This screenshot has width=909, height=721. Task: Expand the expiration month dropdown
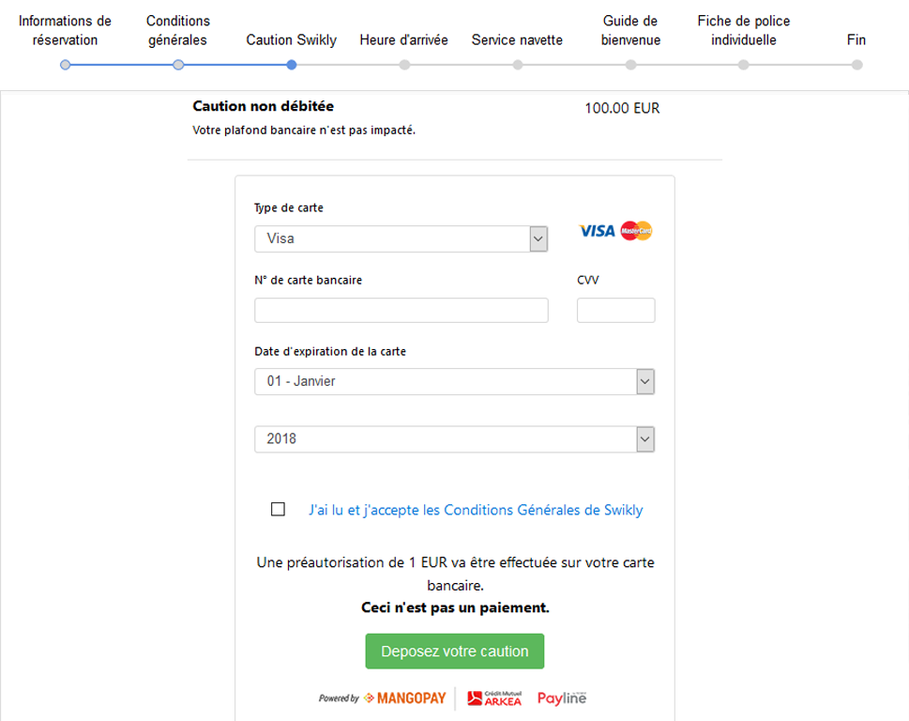point(454,381)
